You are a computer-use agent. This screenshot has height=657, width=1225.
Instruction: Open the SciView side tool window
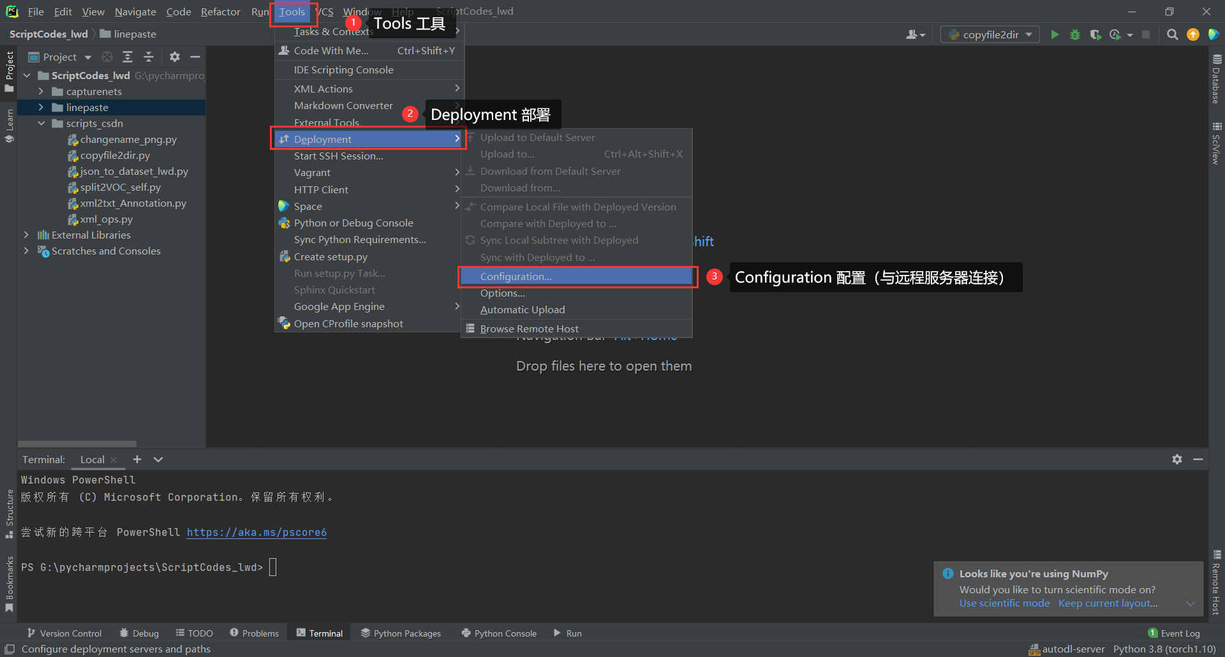pyautogui.click(x=1217, y=143)
